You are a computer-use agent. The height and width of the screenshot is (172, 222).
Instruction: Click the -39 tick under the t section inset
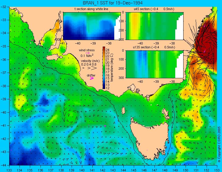click(x=93, y=43)
